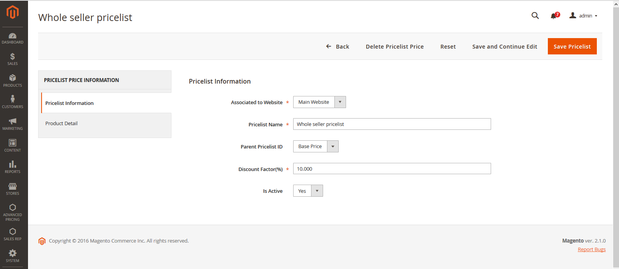Open the Associated to Website dropdown
The height and width of the screenshot is (269, 619).
[319, 102]
